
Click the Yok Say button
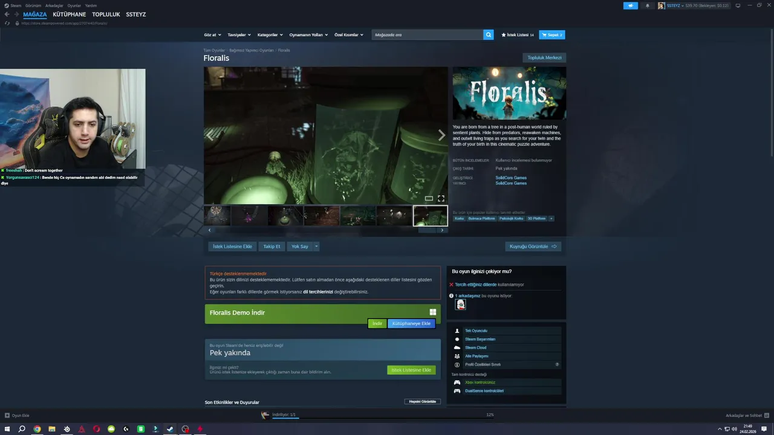coord(300,246)
